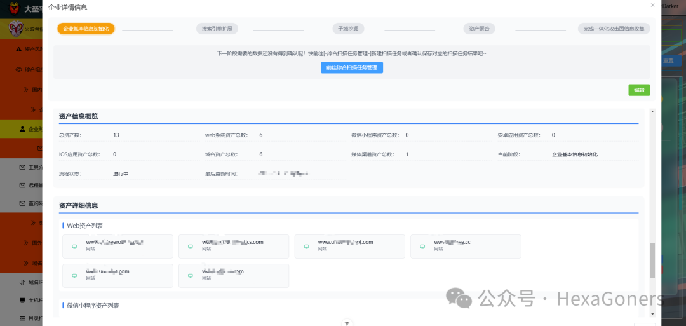Screen dimensions: 686x326
Task: Click the monitor icon beside 主机扫 in sidebar
Action: [x=22, y=300]
